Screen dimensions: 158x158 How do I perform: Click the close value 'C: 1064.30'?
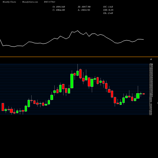pos(59,10)
